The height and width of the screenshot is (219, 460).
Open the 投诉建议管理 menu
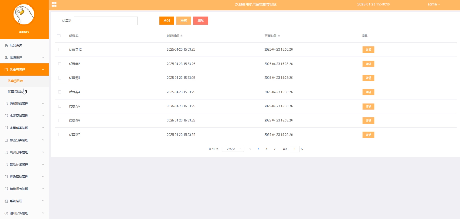[24, 177]
